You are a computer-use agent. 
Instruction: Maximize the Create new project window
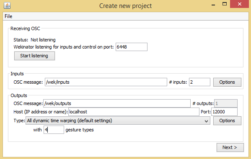(x=225, y=4)
